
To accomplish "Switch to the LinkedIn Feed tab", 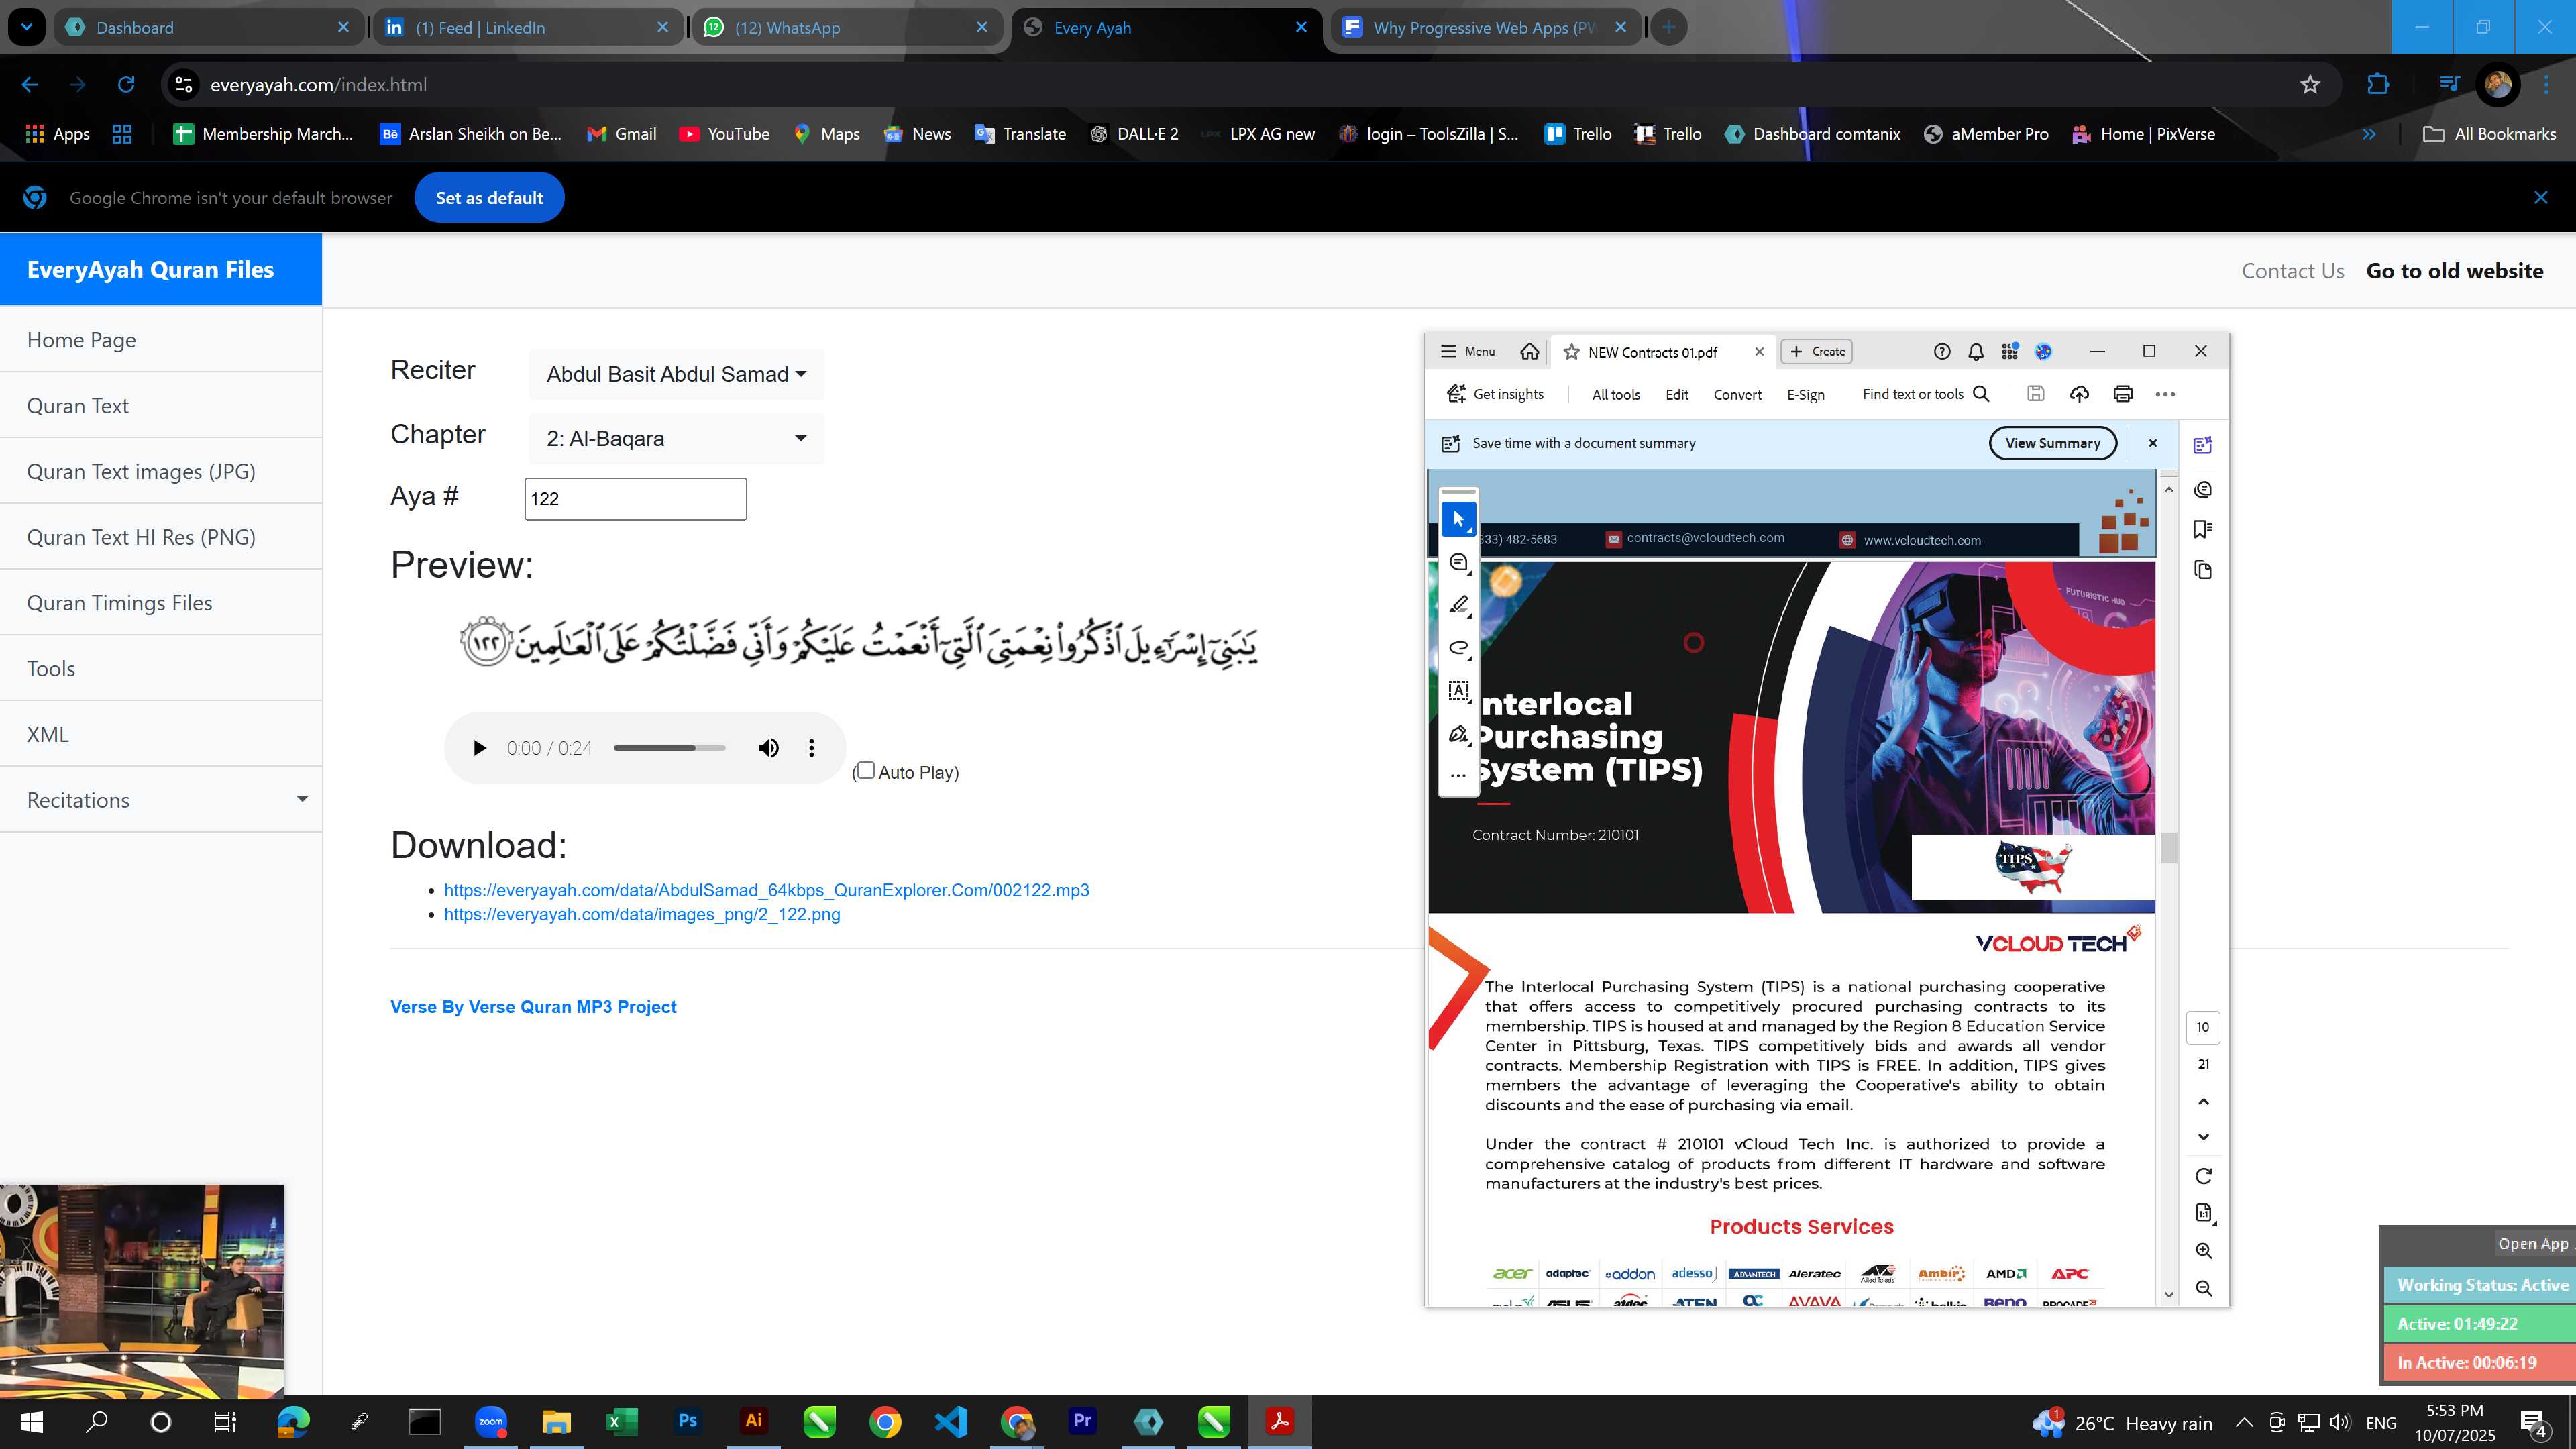I will click(527, 27).
